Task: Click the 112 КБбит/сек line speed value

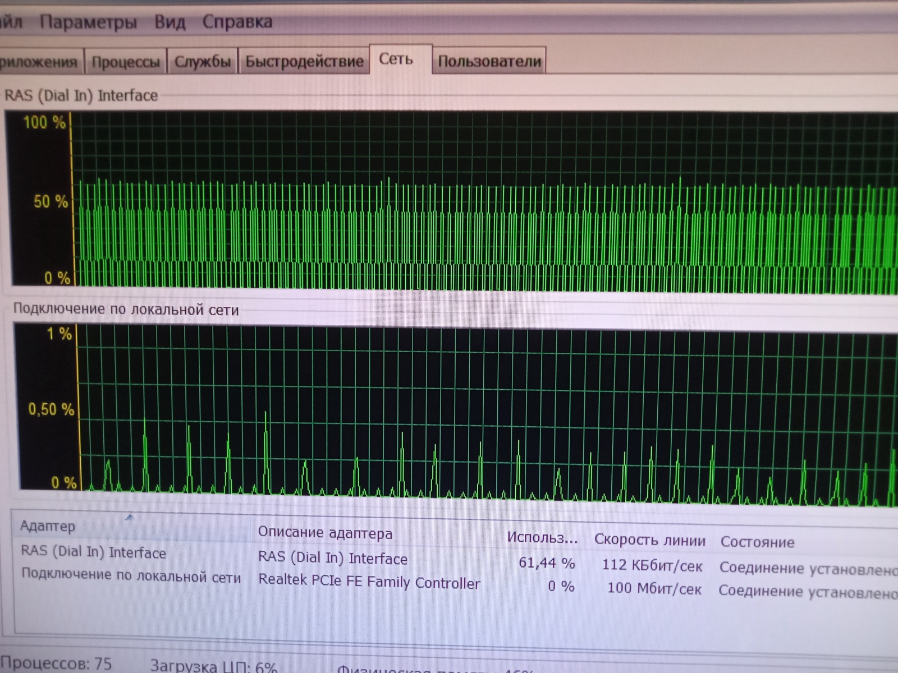Action: pos(652,565)
